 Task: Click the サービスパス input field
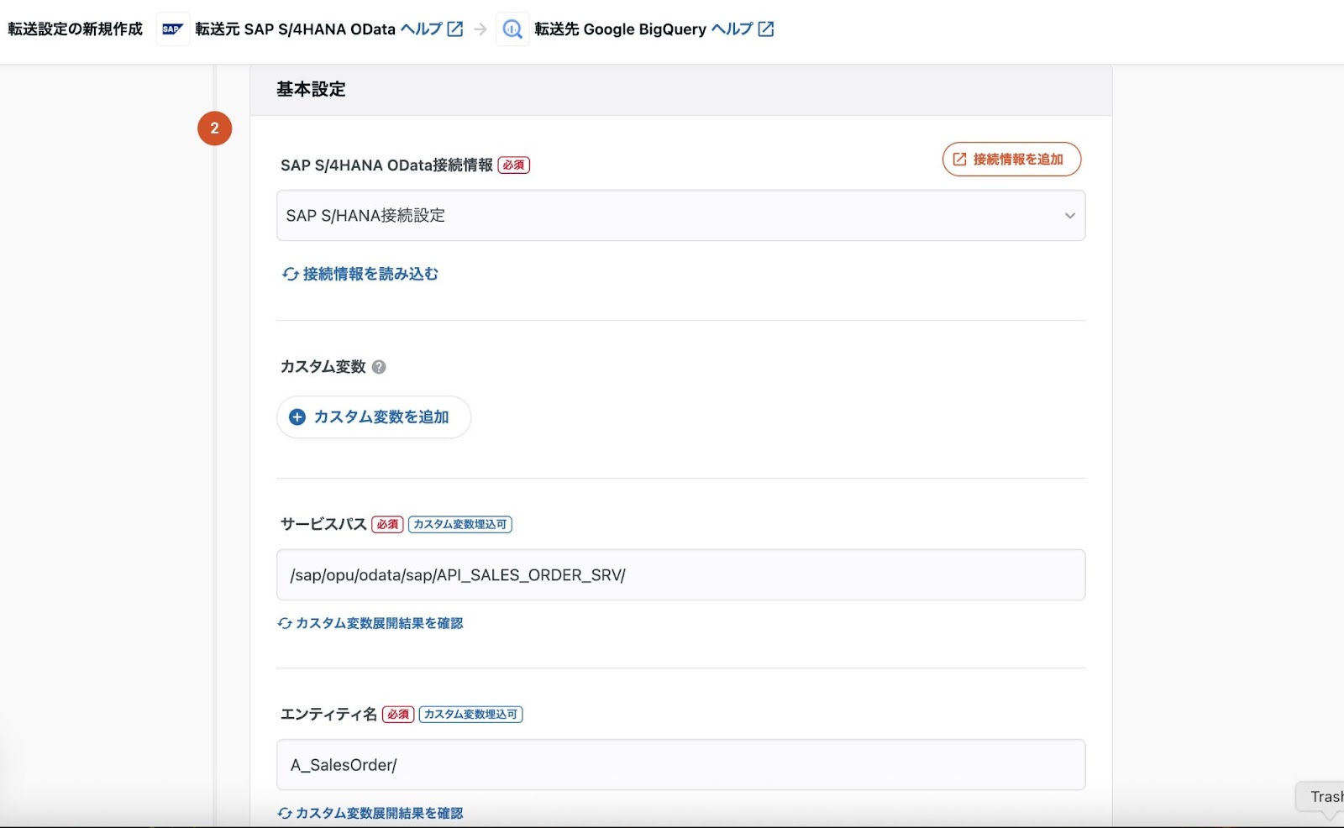(x=680, y=575)
